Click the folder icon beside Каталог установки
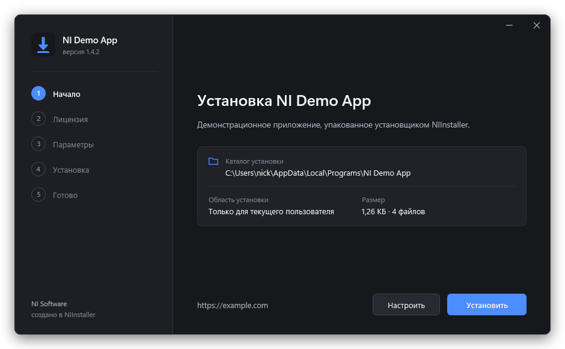The width and height of the screenshot is (565, 349). click(x=213, y=161)
